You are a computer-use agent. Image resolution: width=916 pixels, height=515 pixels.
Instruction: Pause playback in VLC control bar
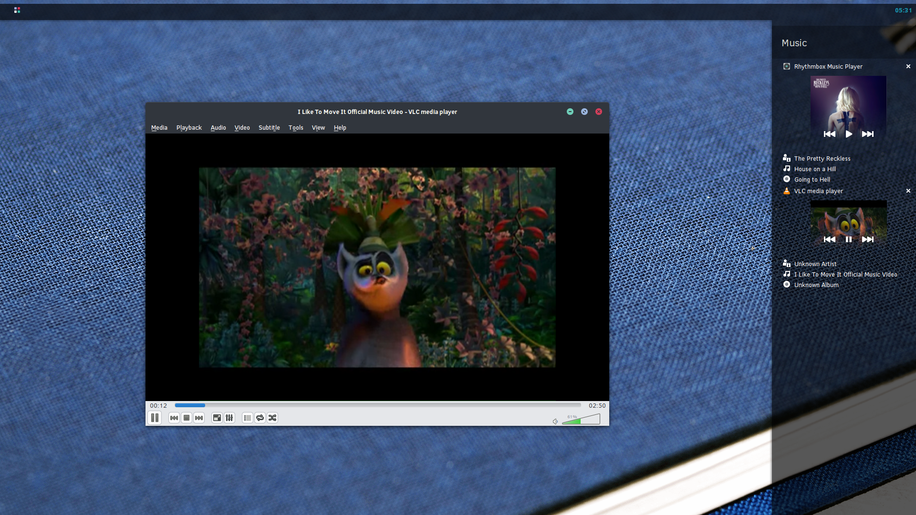155,418
